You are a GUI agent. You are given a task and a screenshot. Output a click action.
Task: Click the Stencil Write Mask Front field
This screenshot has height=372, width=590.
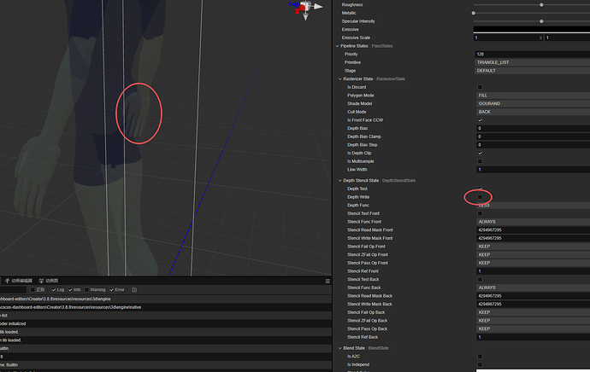pyautogui.click(x=534, y=238)
